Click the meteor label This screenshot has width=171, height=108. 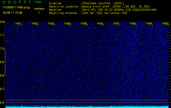[39, 9]
